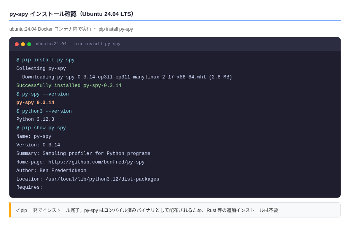This screenshot has height=233, width=350.
Task: Click the line 'Name: py-spy'
Action: coord(34,136)
